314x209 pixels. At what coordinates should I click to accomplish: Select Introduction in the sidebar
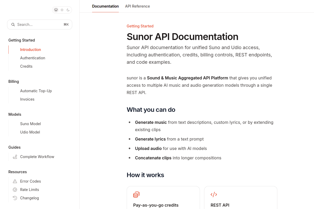tap(31, 50)
